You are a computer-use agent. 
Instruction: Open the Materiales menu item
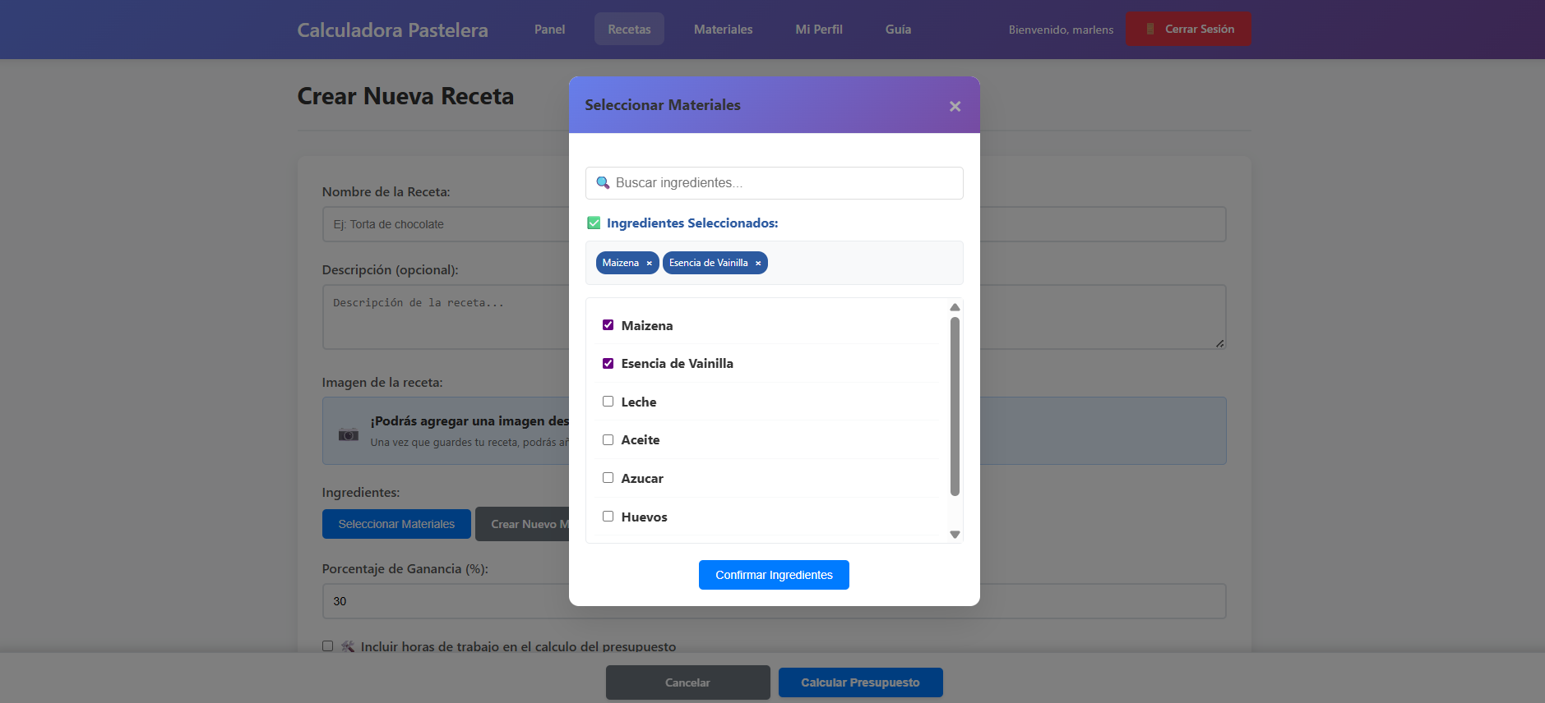tap(723, 30)
